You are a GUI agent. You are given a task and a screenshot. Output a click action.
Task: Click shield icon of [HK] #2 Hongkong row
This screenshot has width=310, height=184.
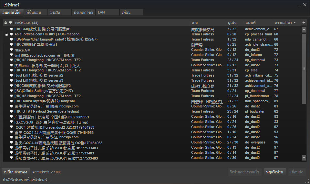[x=11, y=60]
